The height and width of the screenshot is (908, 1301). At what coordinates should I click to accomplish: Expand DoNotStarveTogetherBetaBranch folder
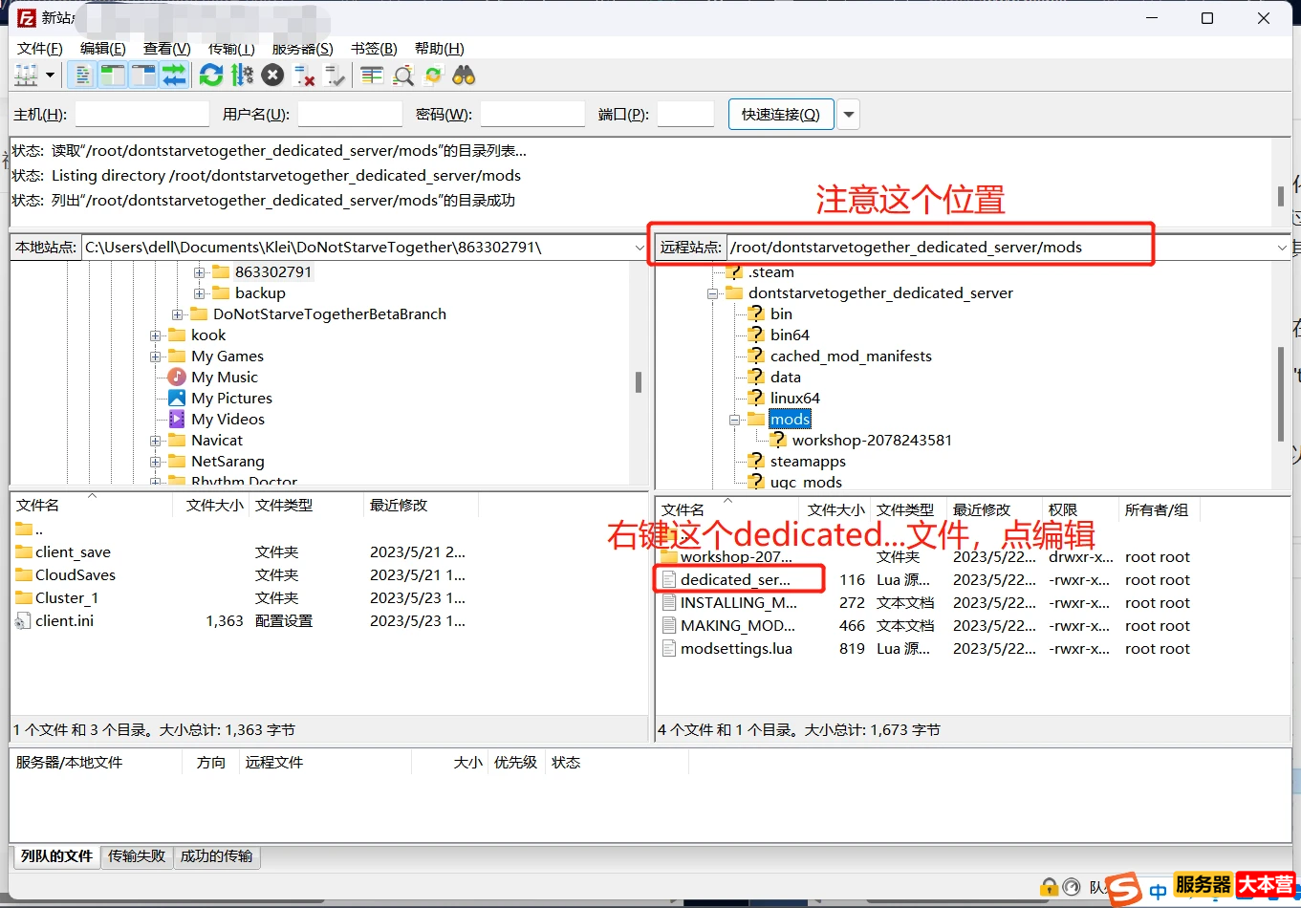pos(177,314)
